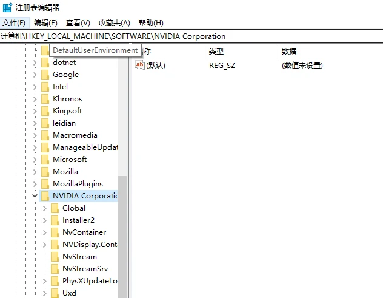Screen dimensions: 383x298
Task: Click the Google folder icon
Action: [x=45, y=75]
